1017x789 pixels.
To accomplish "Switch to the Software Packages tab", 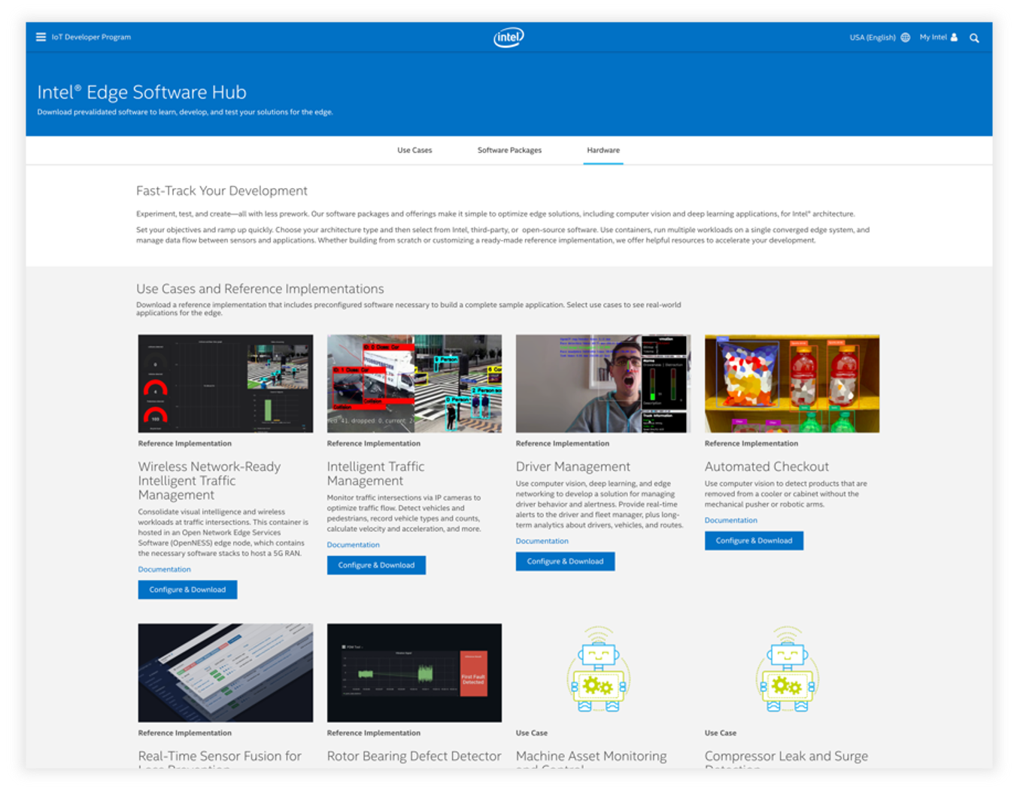I will (x=509, y=150).
